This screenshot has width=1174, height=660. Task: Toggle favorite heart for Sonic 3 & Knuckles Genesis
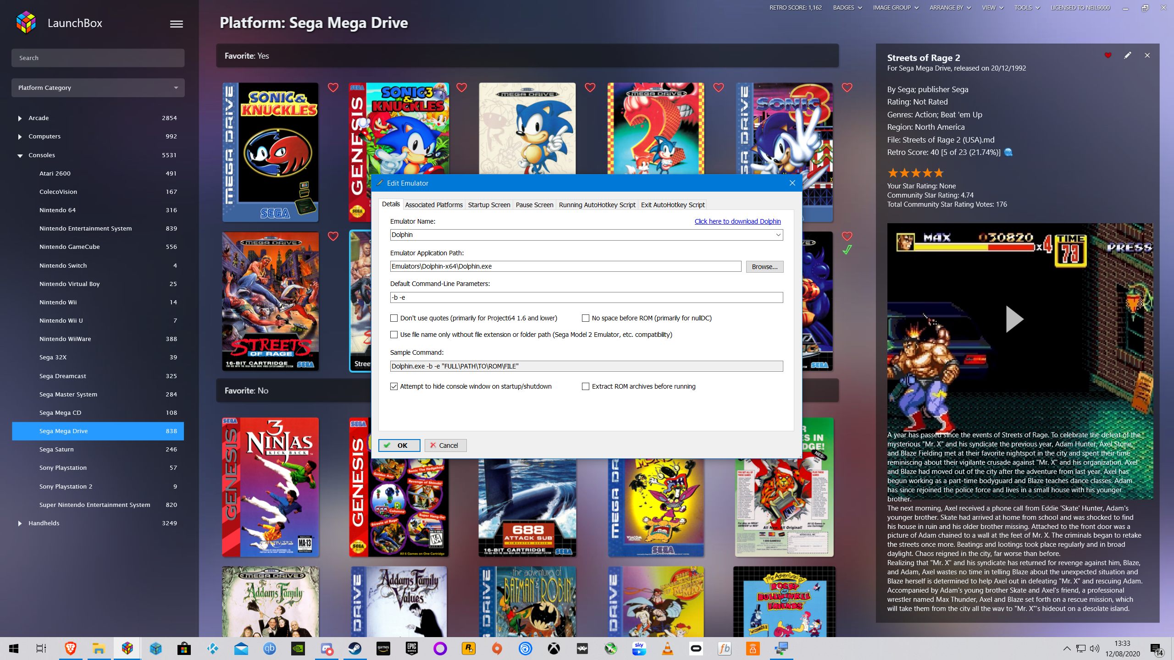(461, 88)
